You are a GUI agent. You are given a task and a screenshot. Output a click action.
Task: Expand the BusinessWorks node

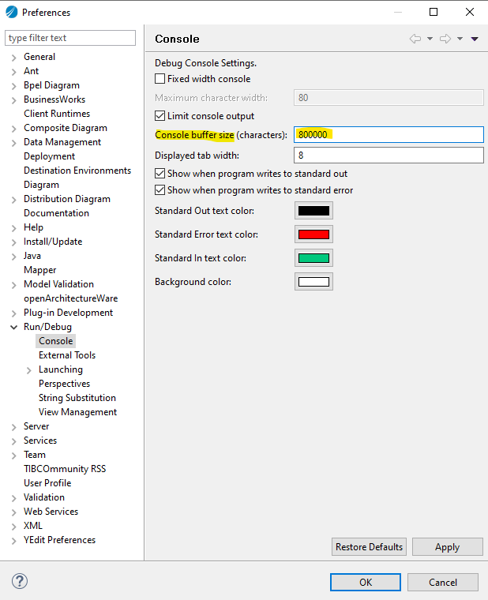(x=13, y=100)
